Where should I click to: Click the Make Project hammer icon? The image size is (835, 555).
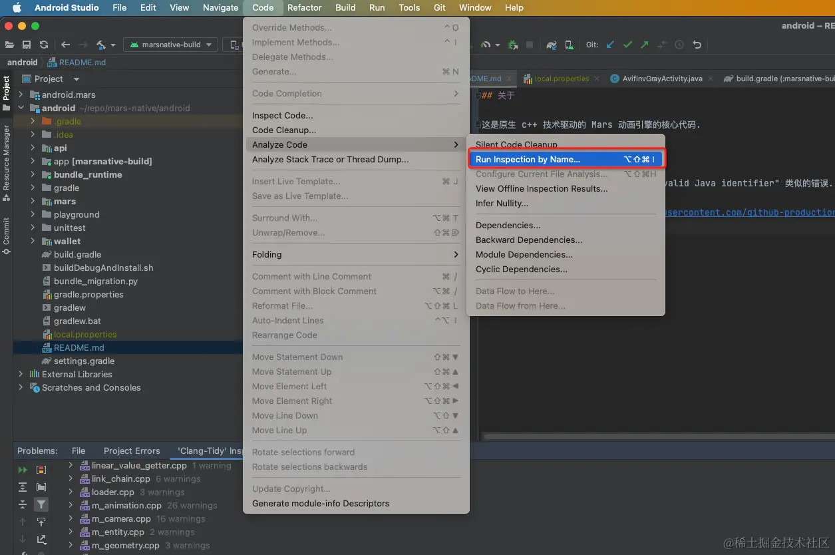(101, 45)
